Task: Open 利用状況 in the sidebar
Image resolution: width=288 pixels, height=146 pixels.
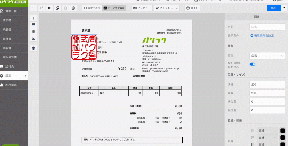Action: (x=14, y=85)
